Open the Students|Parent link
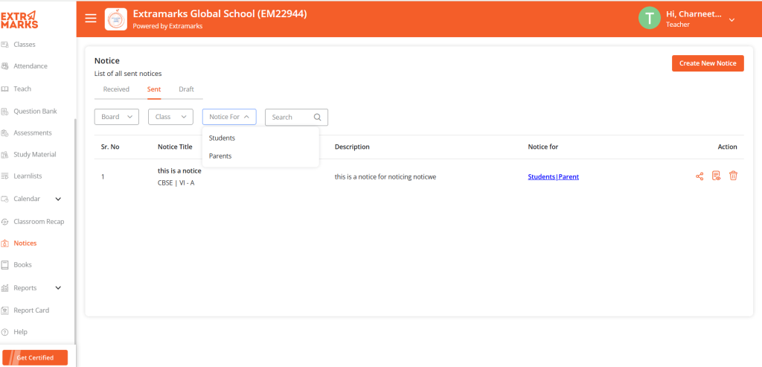The image size is (762, 367). [554, 177]
